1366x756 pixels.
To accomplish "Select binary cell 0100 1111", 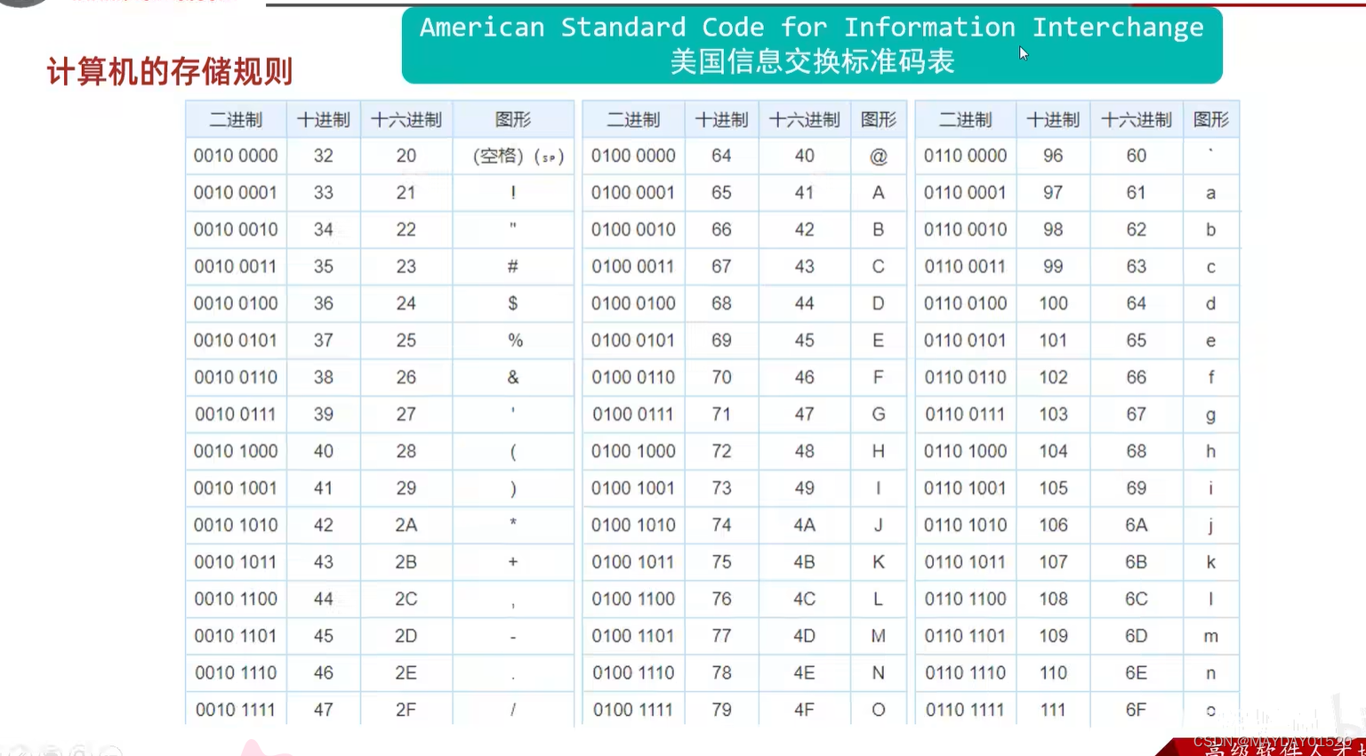I will pos(633,710).
